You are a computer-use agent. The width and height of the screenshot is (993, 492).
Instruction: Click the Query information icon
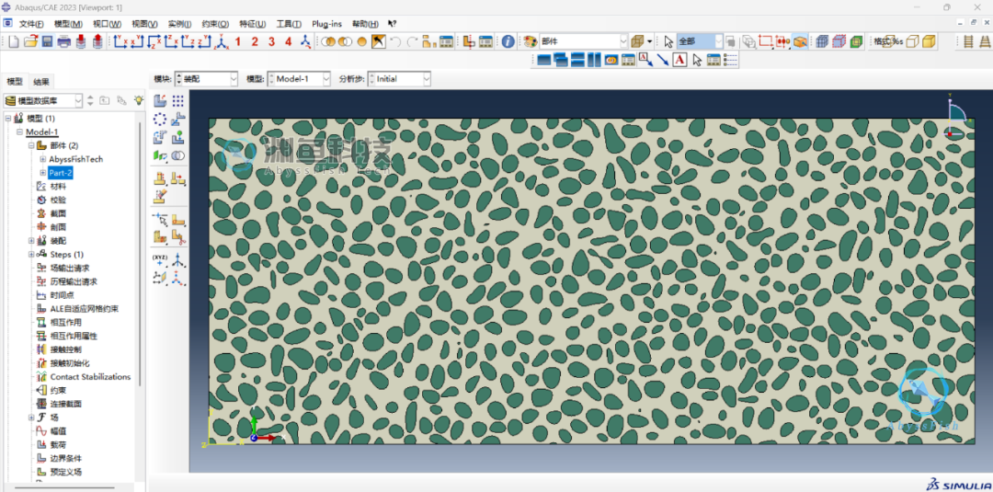[x=508, y=41]
